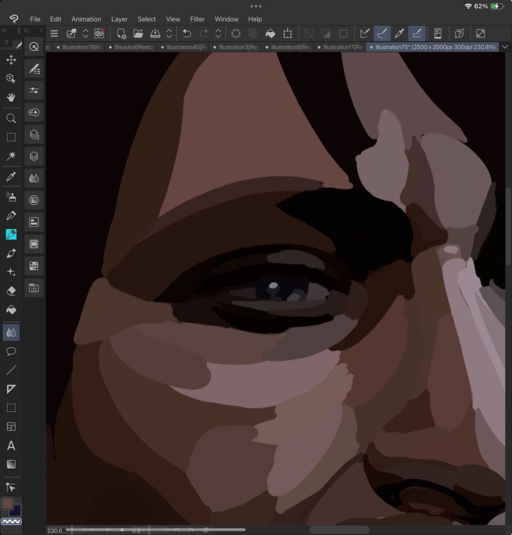Image resolution: width=512 pixels, height=535 pixels.
Task: Select the Balloon speech bubble tool
Action: pos(11,351)
